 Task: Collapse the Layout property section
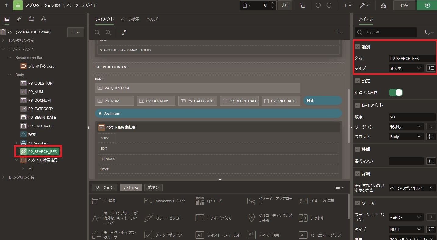point(358,105)
